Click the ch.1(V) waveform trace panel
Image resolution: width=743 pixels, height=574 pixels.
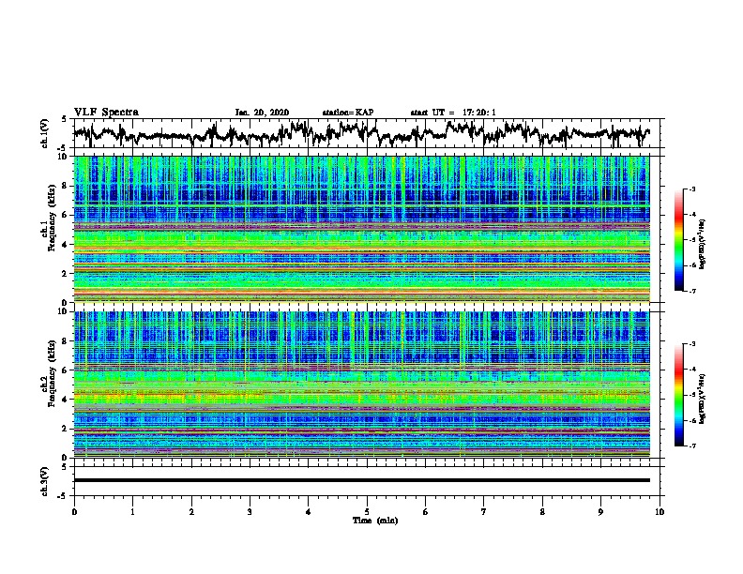(x=367, y=133)
